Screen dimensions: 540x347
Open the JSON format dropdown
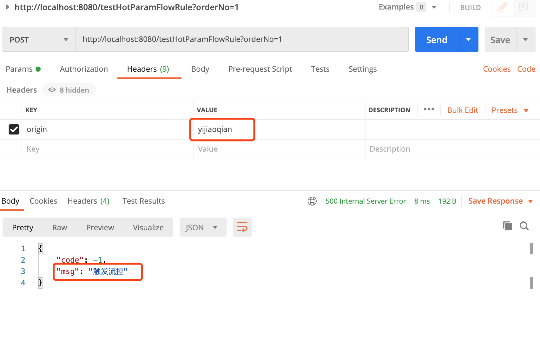202,227
